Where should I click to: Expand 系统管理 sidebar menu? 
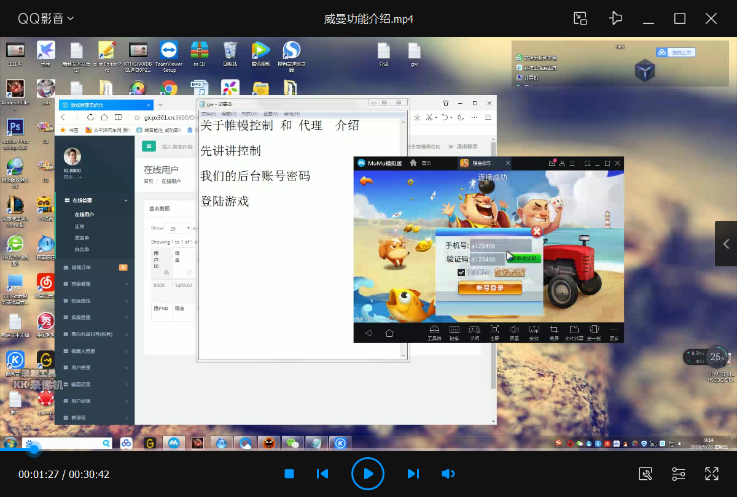[95, 317]
